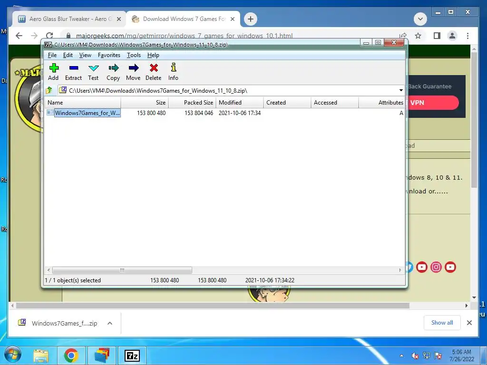The height and width of the screenshot is (365, 487).
Task: Click Chrome icon in taskbar
Action: 71,355
